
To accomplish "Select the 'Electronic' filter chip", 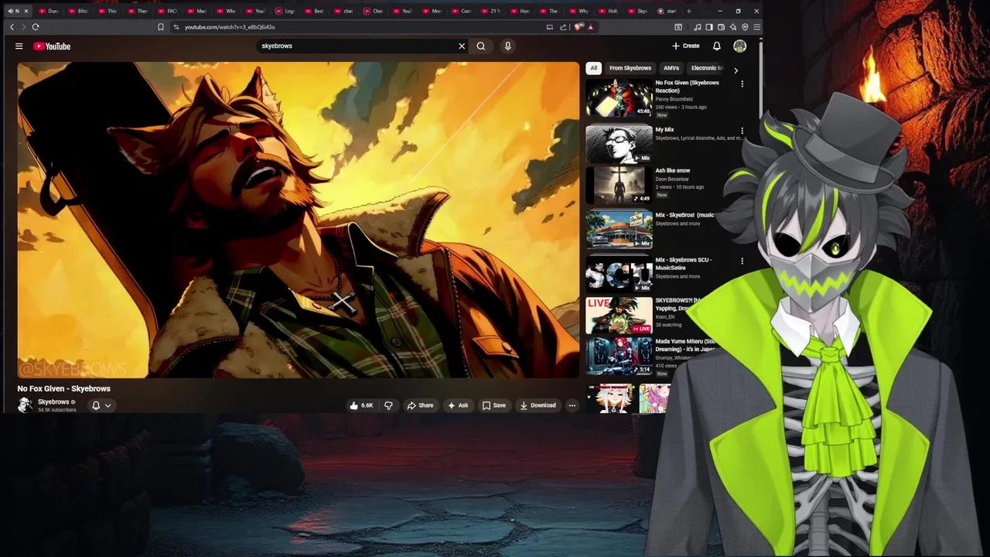I will [705, 68].
